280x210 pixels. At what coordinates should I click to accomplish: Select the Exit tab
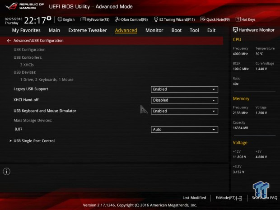point(211,30)
